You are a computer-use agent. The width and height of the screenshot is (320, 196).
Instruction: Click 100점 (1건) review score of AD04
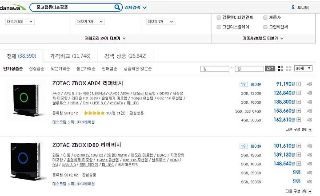(x=116, y=113)
